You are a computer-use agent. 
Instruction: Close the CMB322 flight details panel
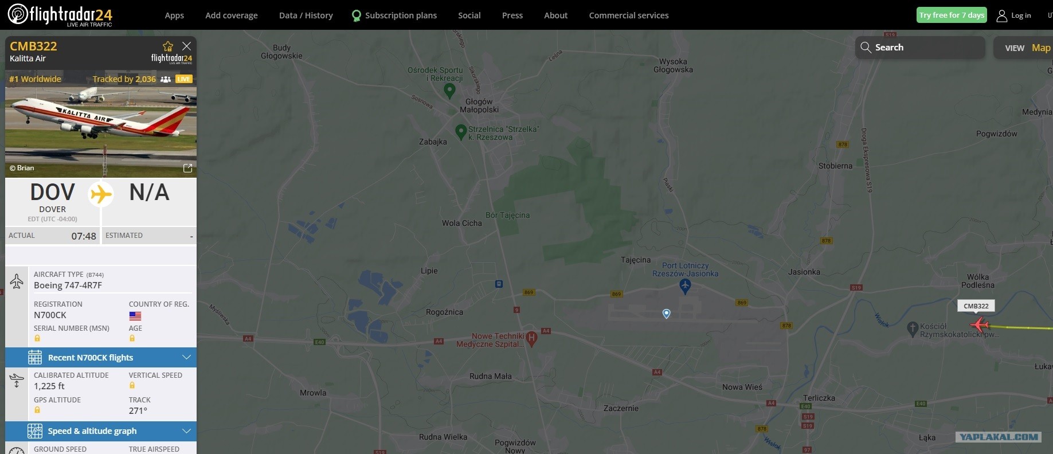187,46
